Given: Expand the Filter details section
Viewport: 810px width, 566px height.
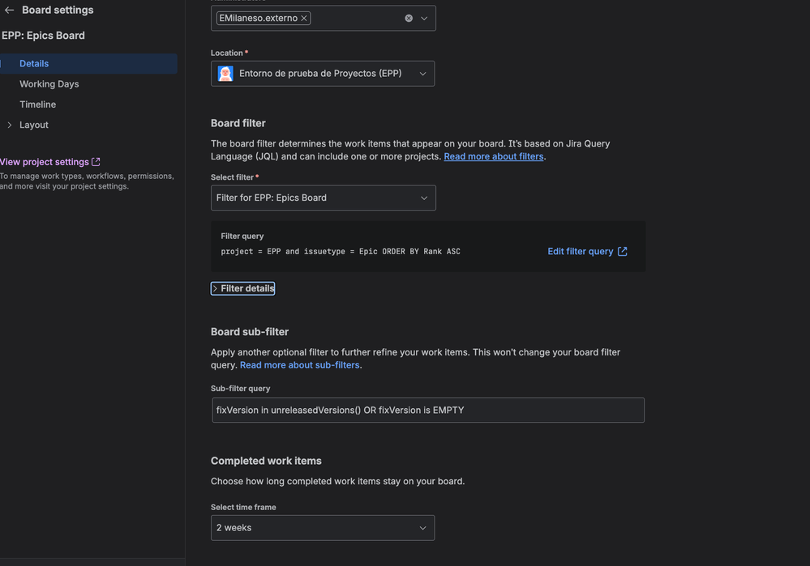Looking at the screenshot, I should pyautogui.click(x=243, y=288).
